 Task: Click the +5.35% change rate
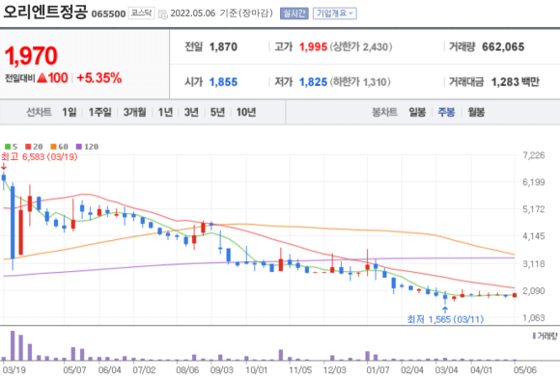(98, 78)
